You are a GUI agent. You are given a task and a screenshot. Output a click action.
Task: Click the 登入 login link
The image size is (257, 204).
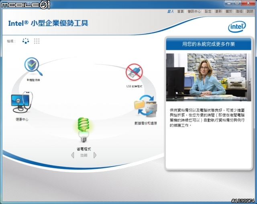pos(170,11)
